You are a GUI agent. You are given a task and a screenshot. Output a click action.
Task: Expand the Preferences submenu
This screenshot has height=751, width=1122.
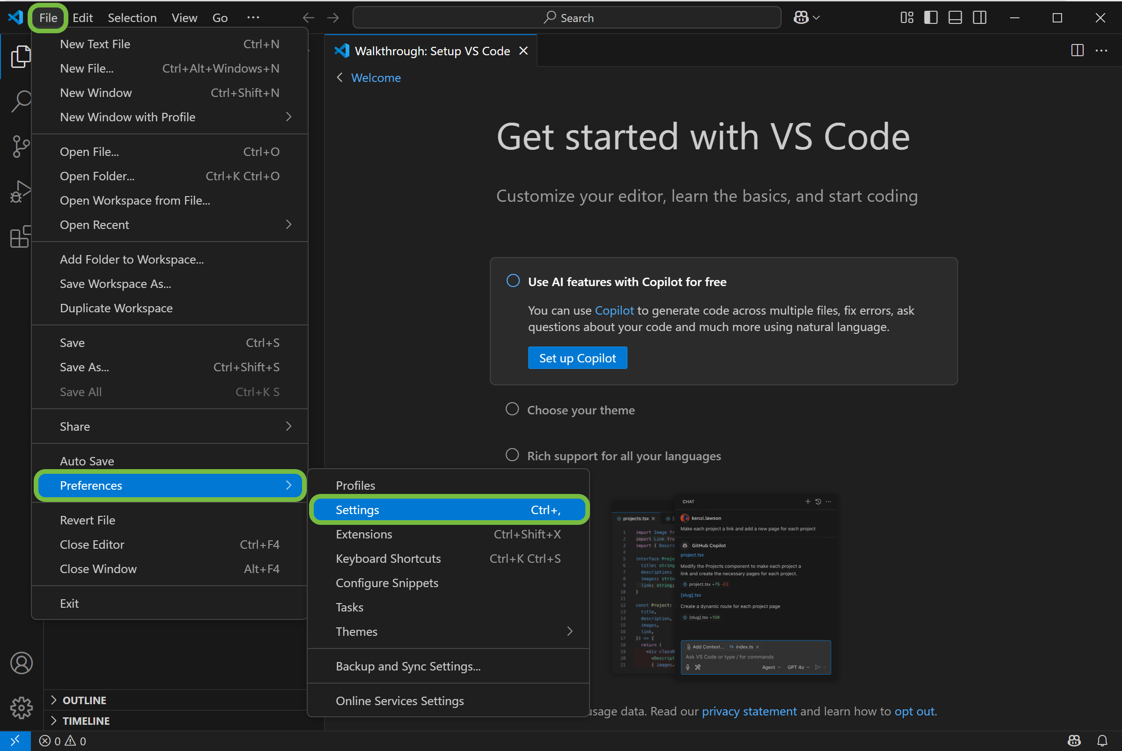[170, 485]
